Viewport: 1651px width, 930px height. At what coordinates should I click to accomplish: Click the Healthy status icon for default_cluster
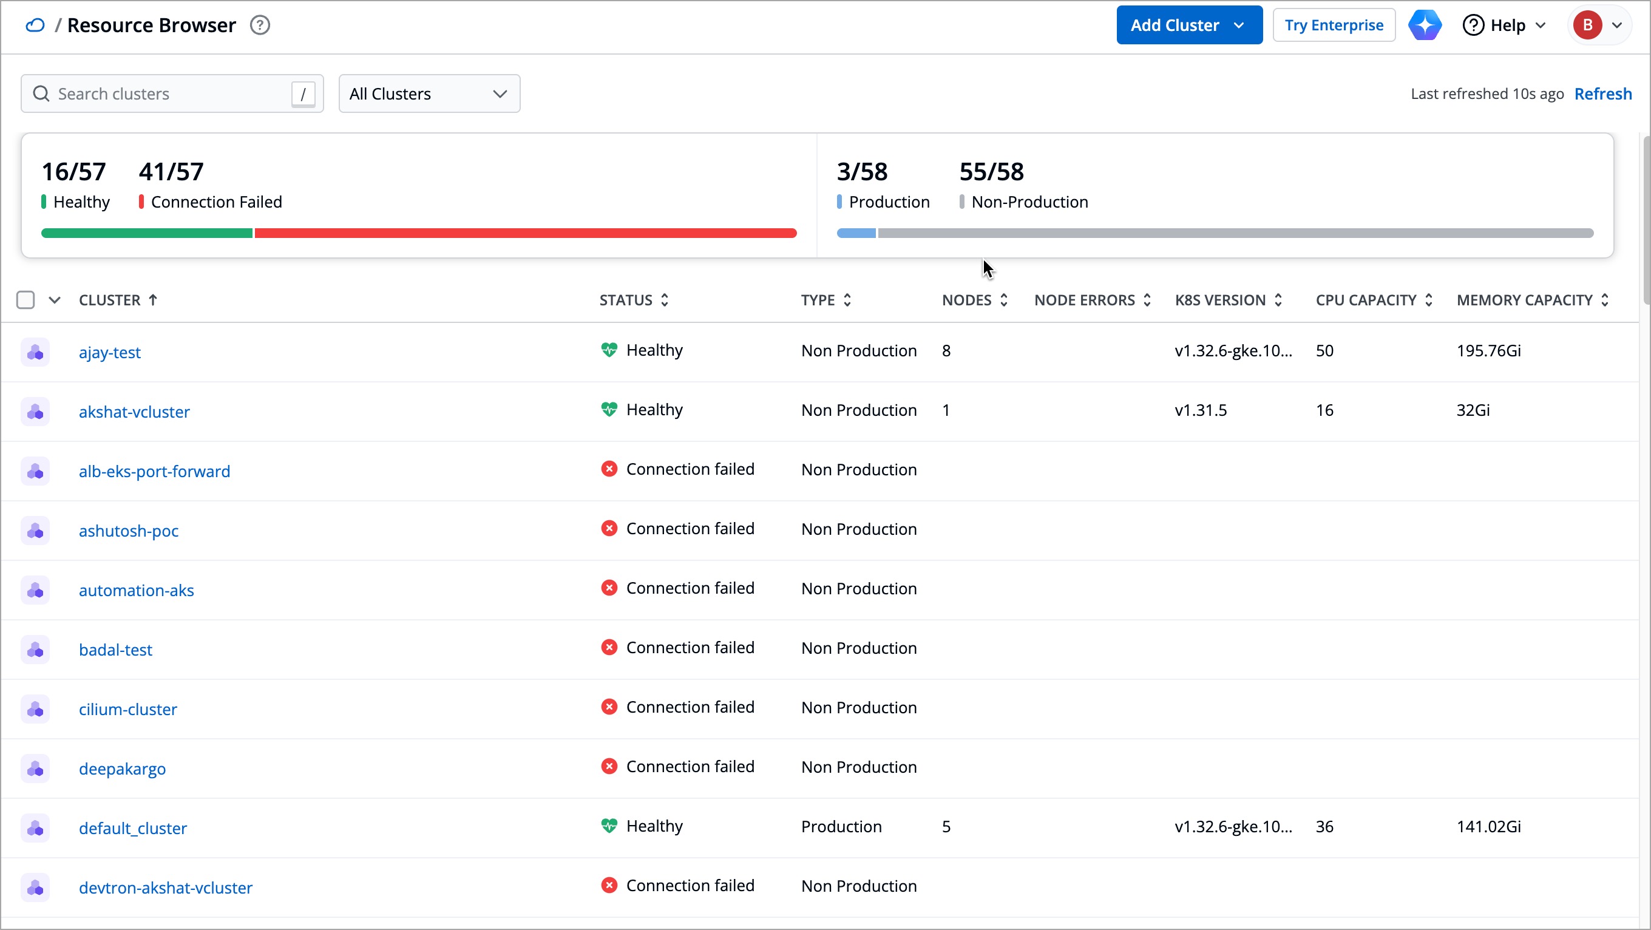point(609,826)
